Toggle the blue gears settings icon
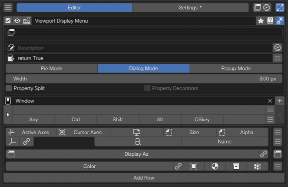This screenshot has height=187, width=288. [x=280, y=21]
